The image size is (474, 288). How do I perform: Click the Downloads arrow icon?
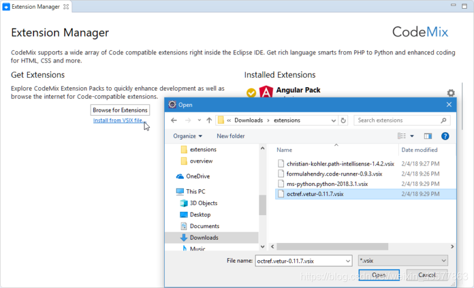pos(183,237)
